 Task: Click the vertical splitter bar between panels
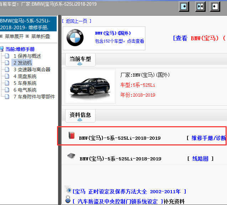coord(60,110)
